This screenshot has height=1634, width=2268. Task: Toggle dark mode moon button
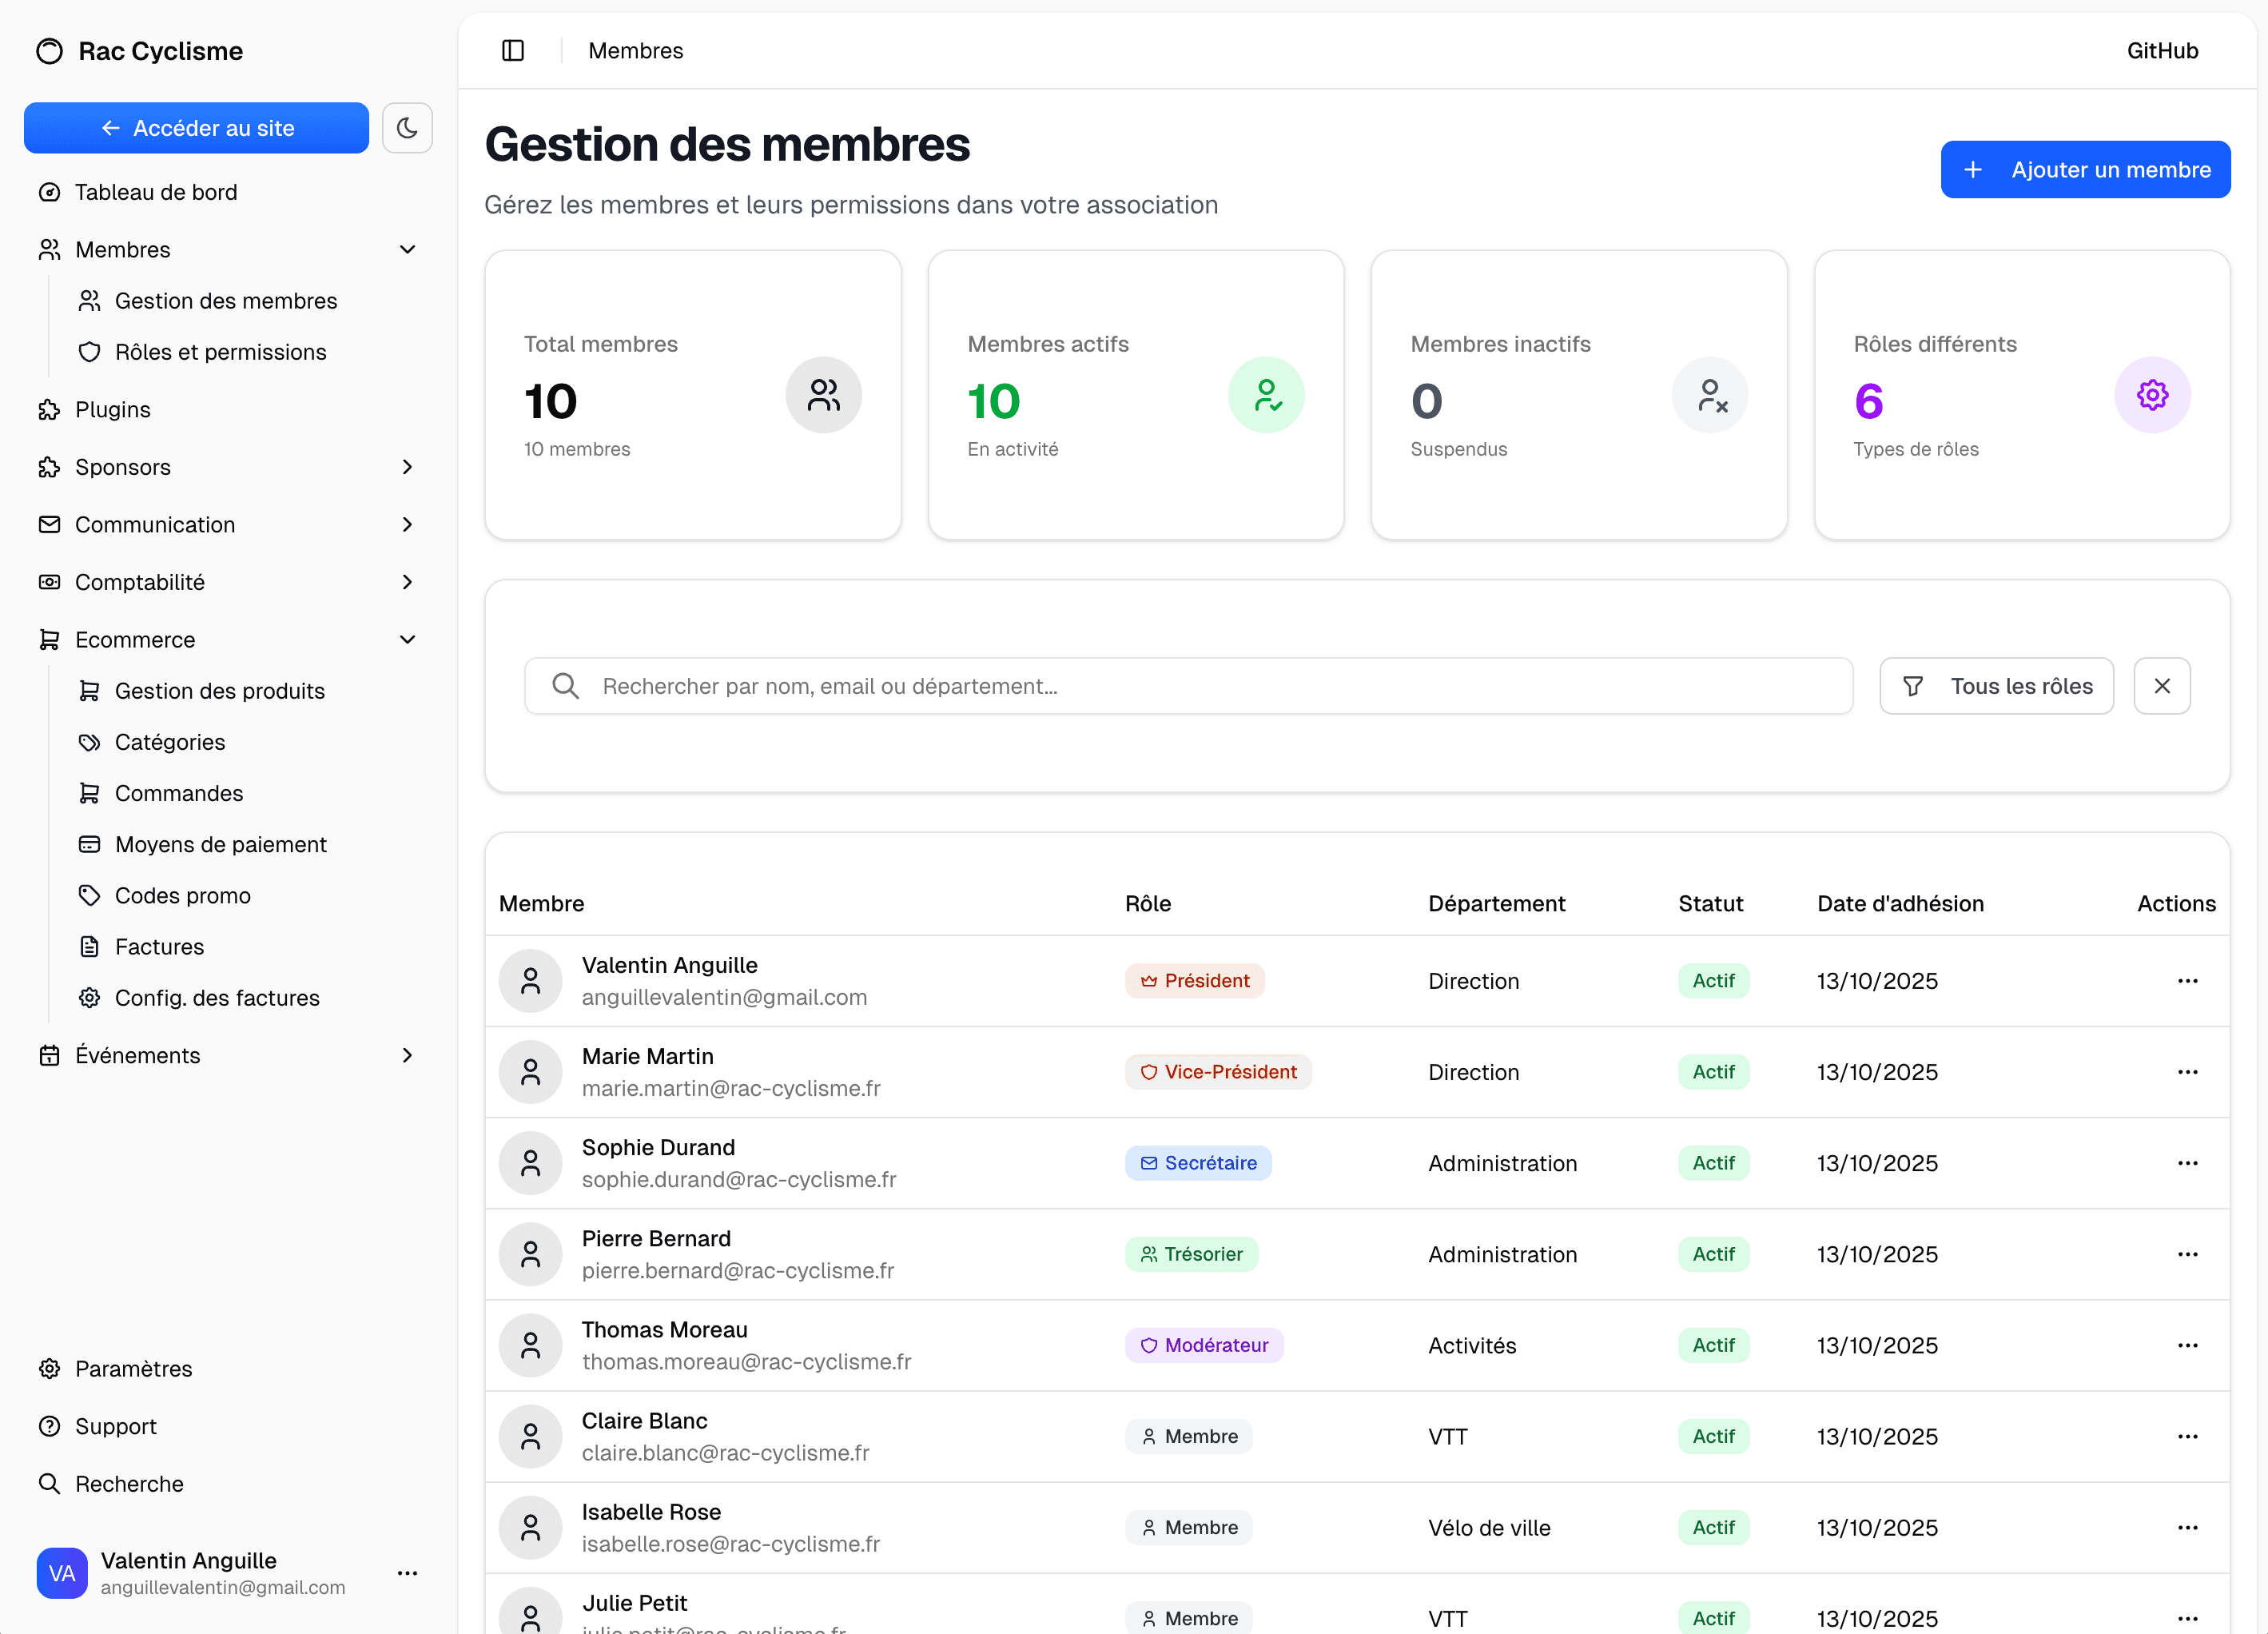pos(407,128)
